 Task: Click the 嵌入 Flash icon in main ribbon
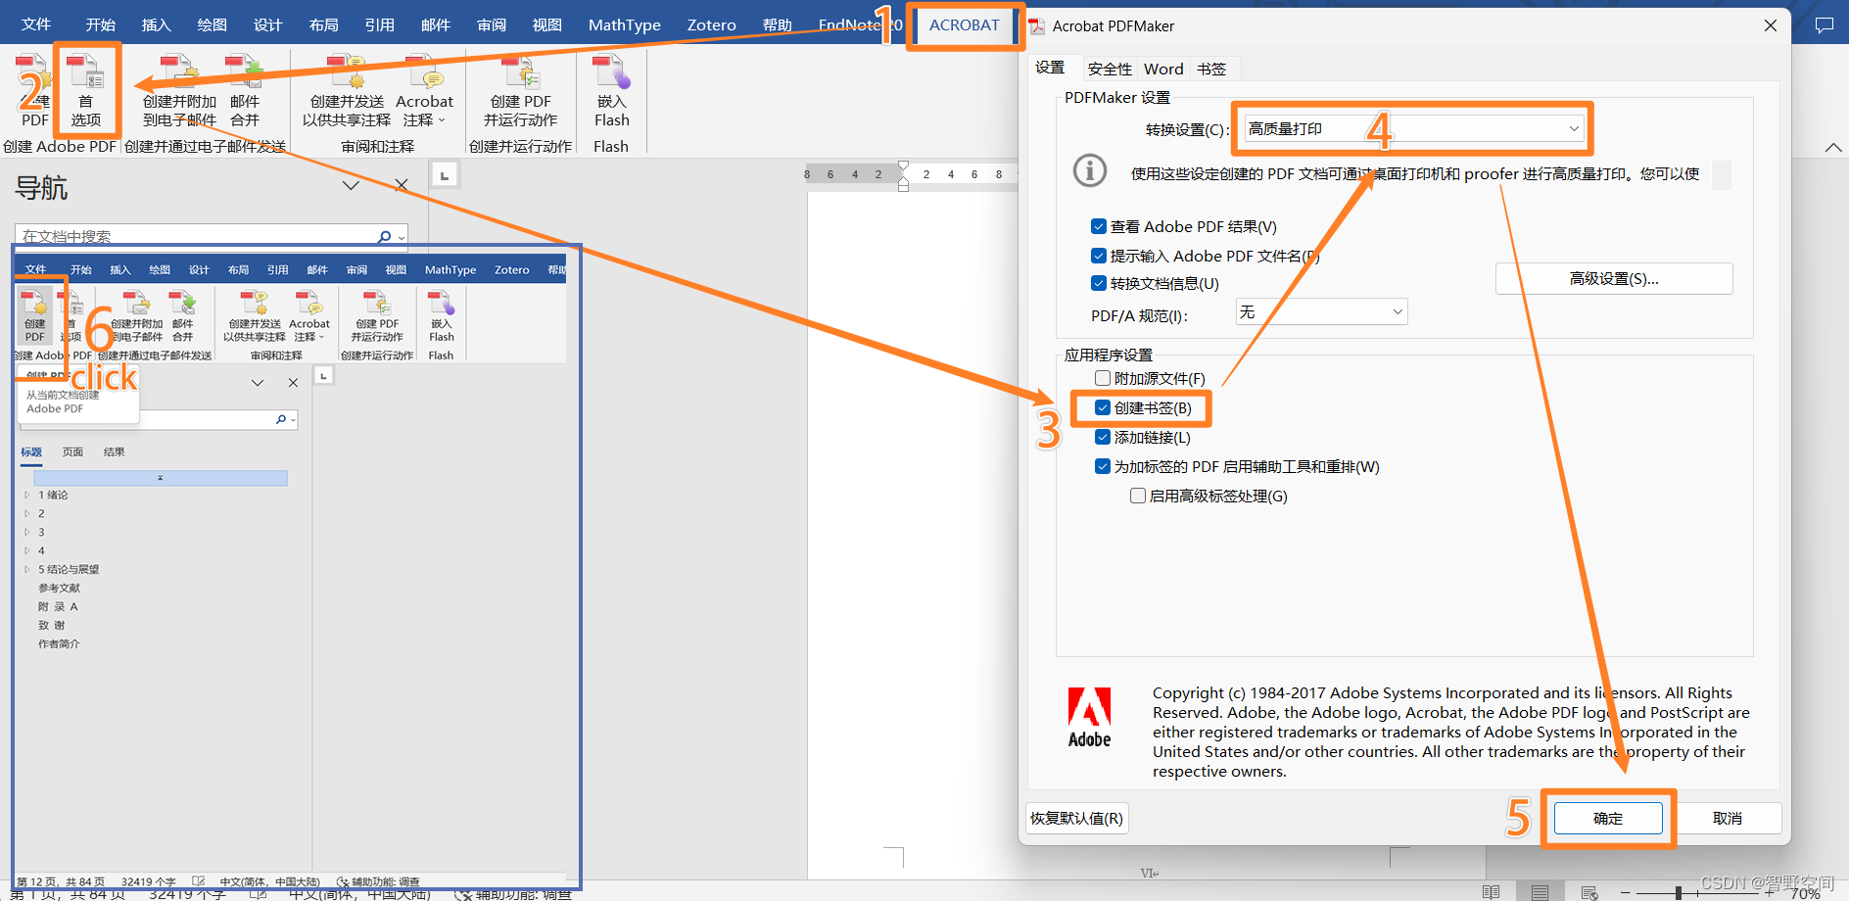[x=611, y=90]
